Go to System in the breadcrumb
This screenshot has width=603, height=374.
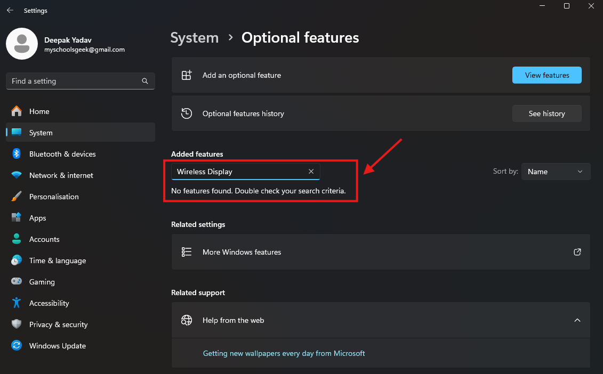pos(194,38)
